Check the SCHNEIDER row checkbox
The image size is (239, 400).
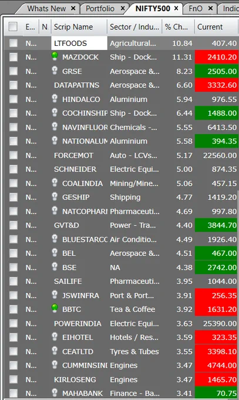click(14, 169)
